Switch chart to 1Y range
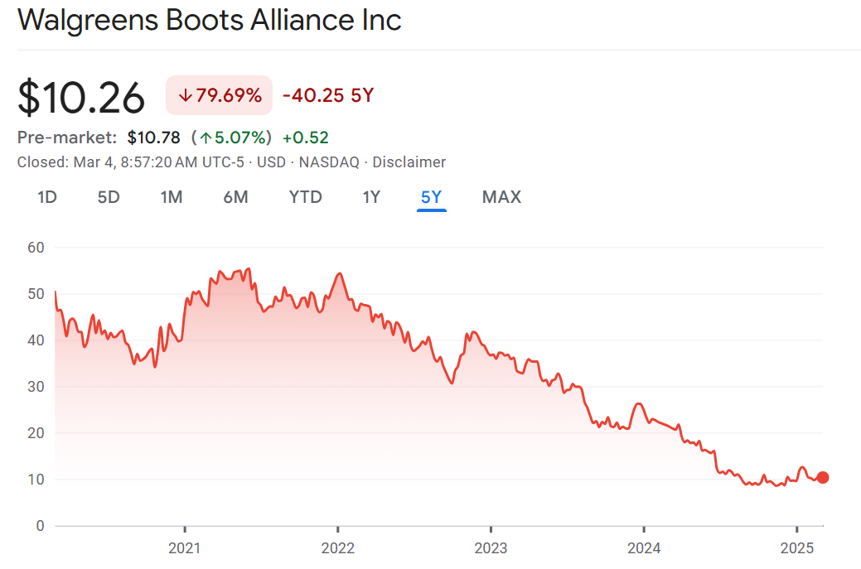 coord(371,197)
